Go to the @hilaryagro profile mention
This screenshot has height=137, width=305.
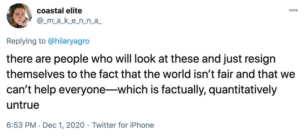(69, 41)
